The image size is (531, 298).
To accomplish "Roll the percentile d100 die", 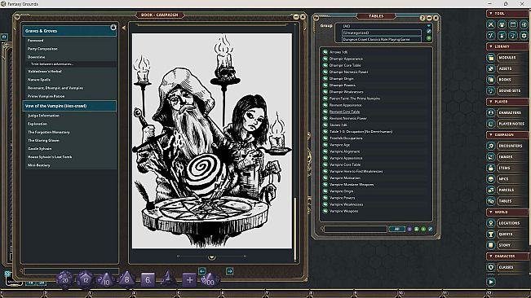I will 210,280.
